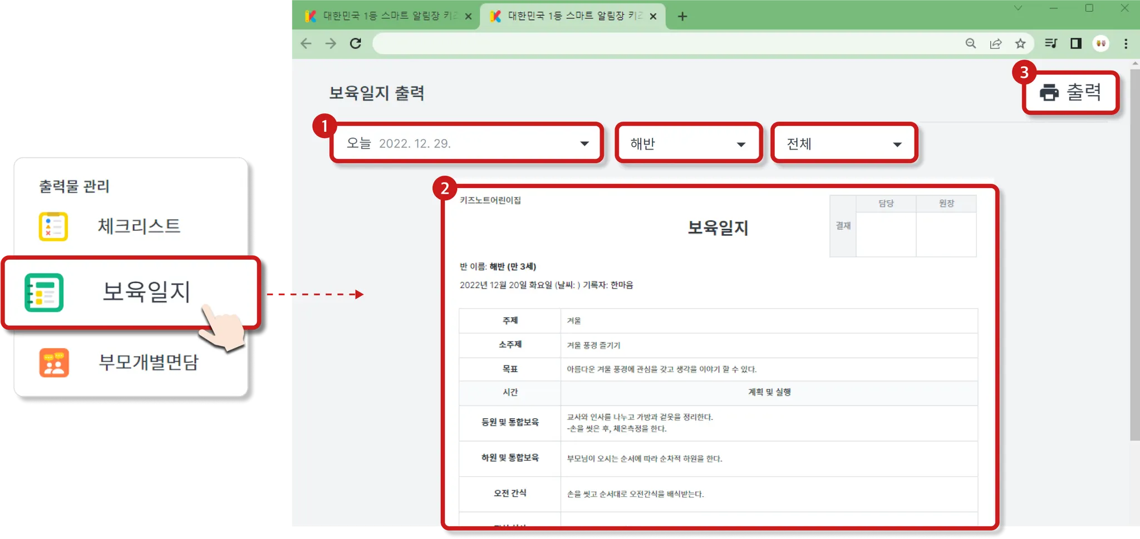1140x539 pixels.
Task: Select 부모개별면담 in the 출력물 관리 menu
Action: 148,362
